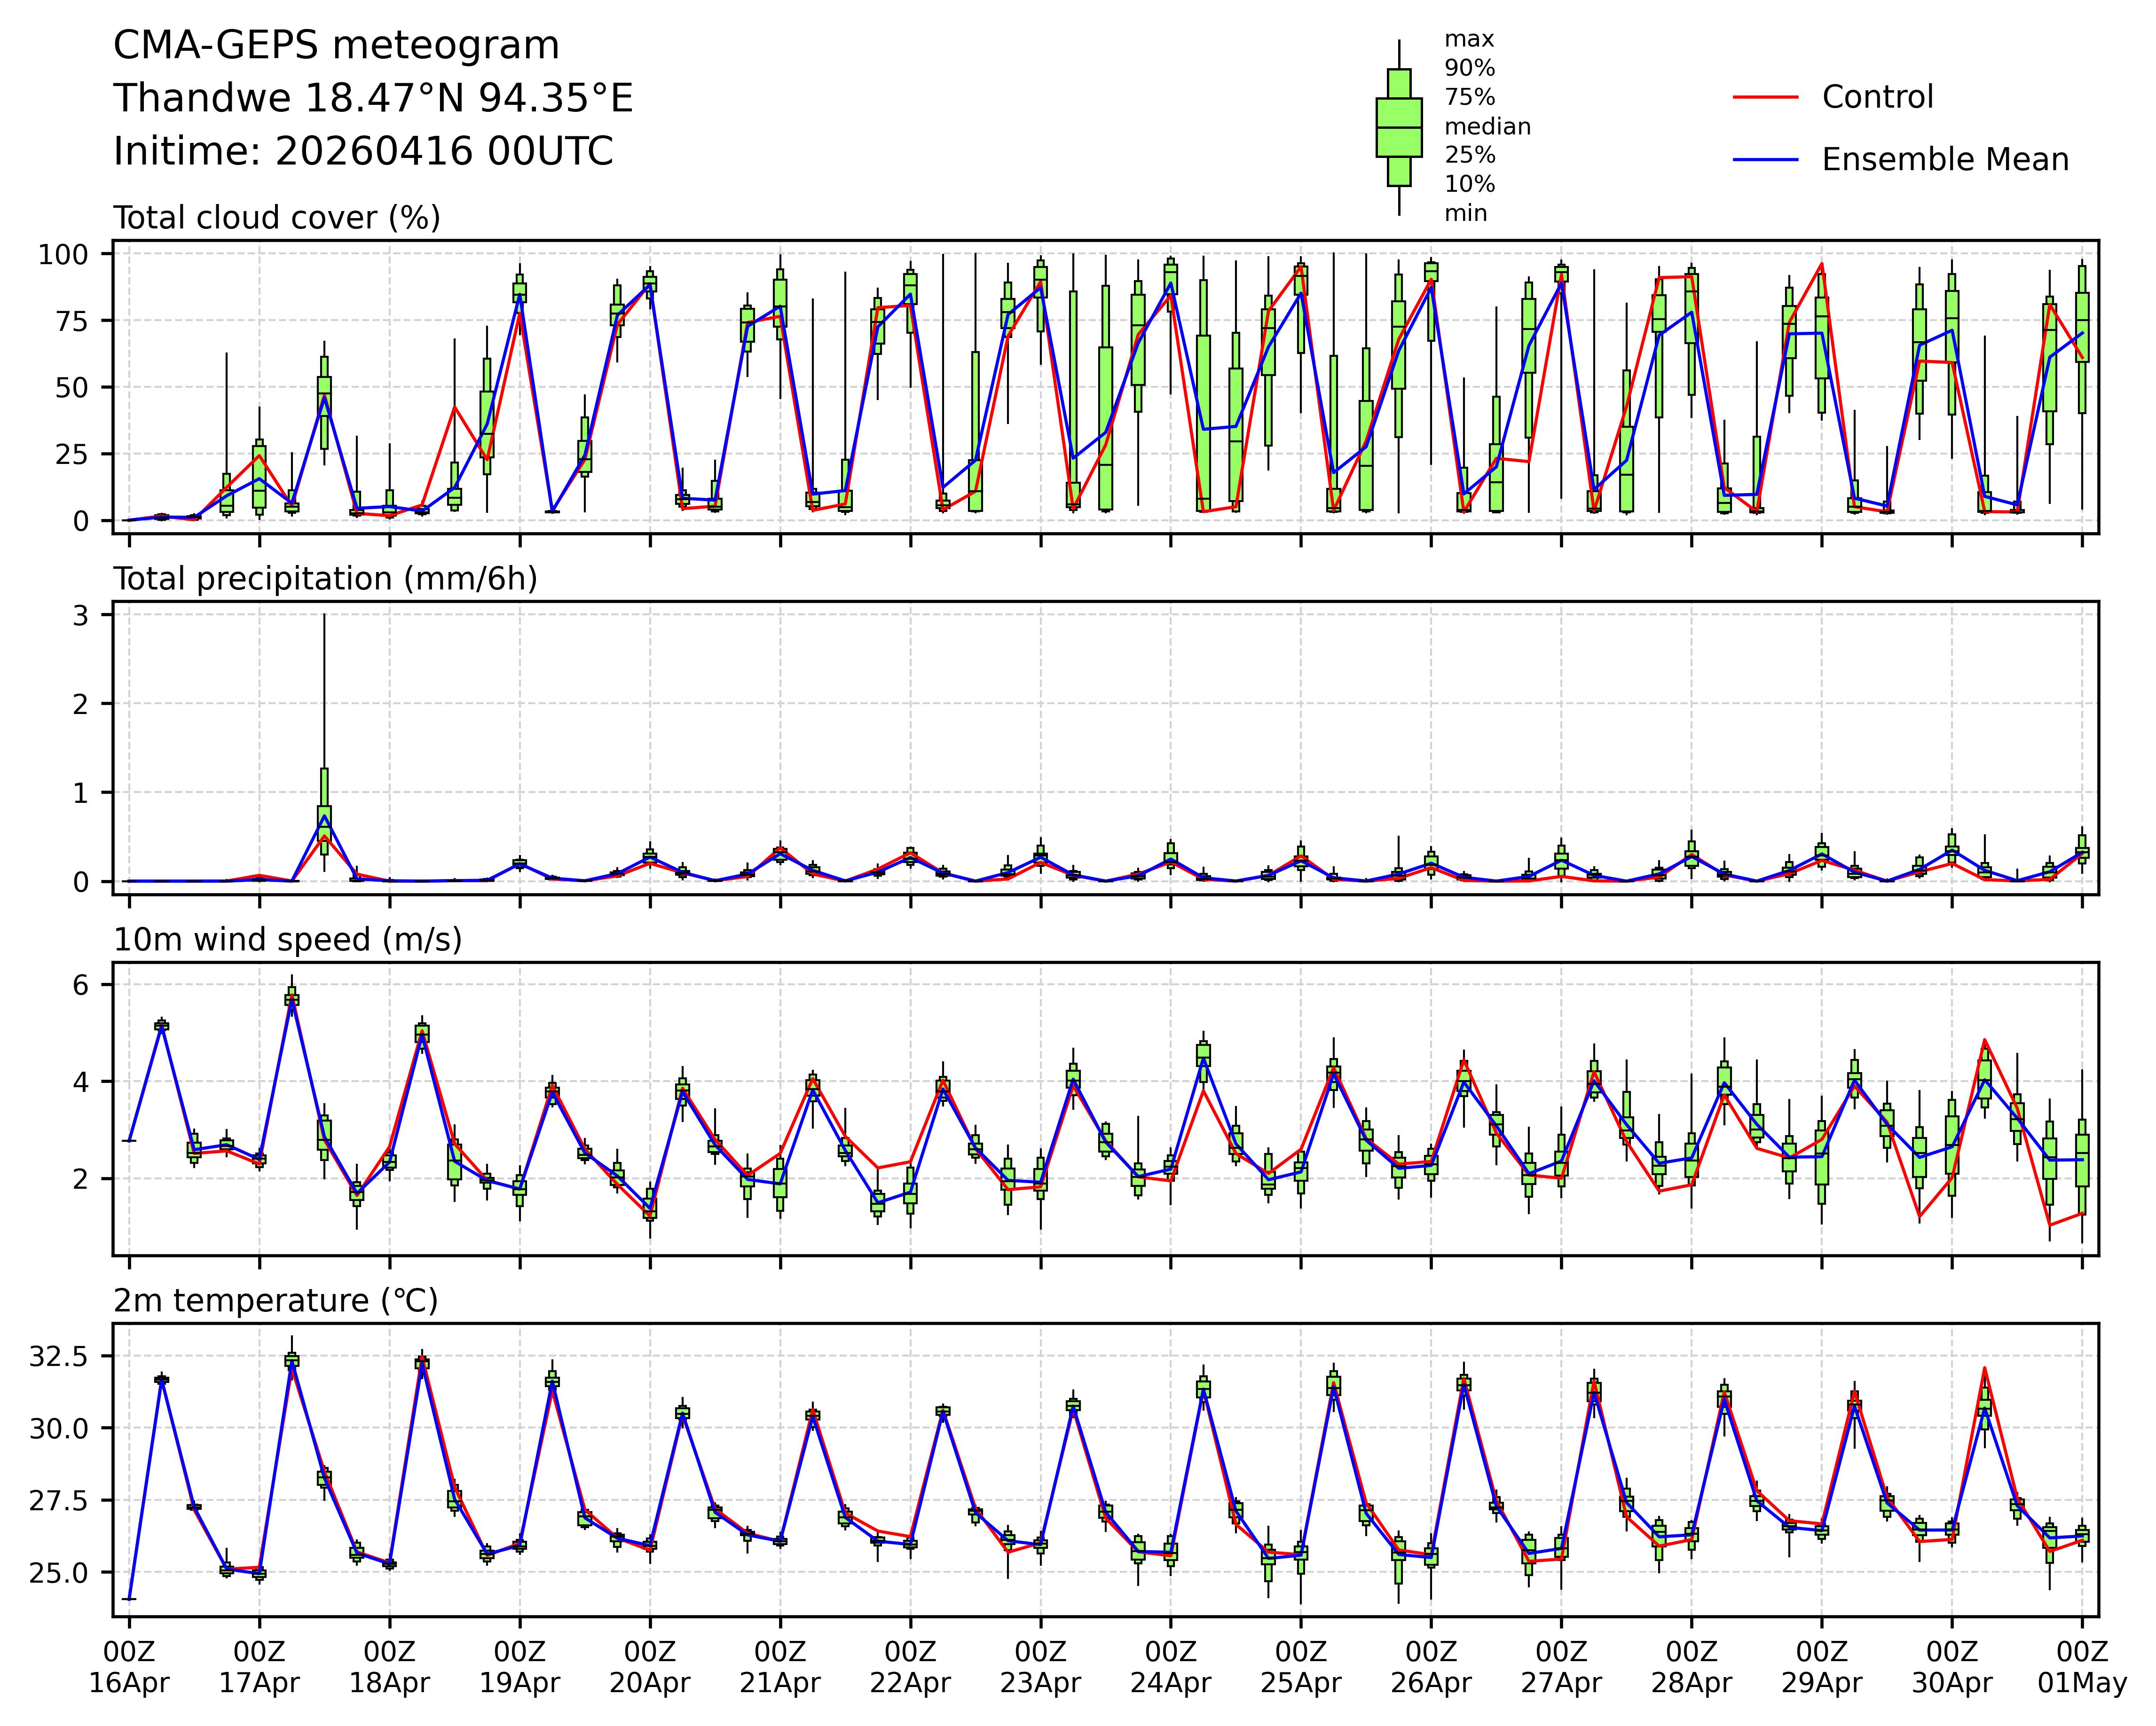Click the 2m temperature panel title
The image size is (2156, 1726).
tap(275, 1301)
